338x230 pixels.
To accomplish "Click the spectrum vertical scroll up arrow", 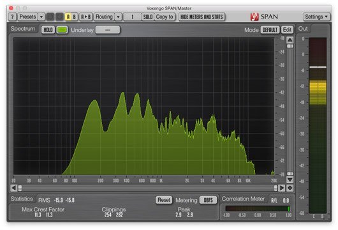I will click(290, 40).
